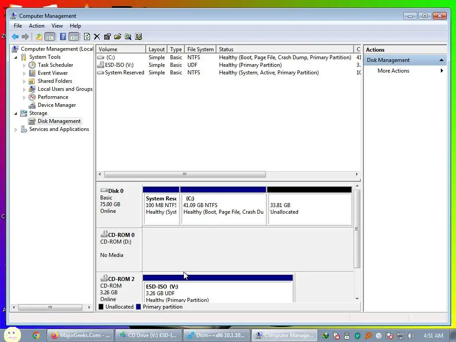Image resolution: width=456 pixels, height=342 pixels.
Task: Click the Type column header
Action: [x=176, y=49]
